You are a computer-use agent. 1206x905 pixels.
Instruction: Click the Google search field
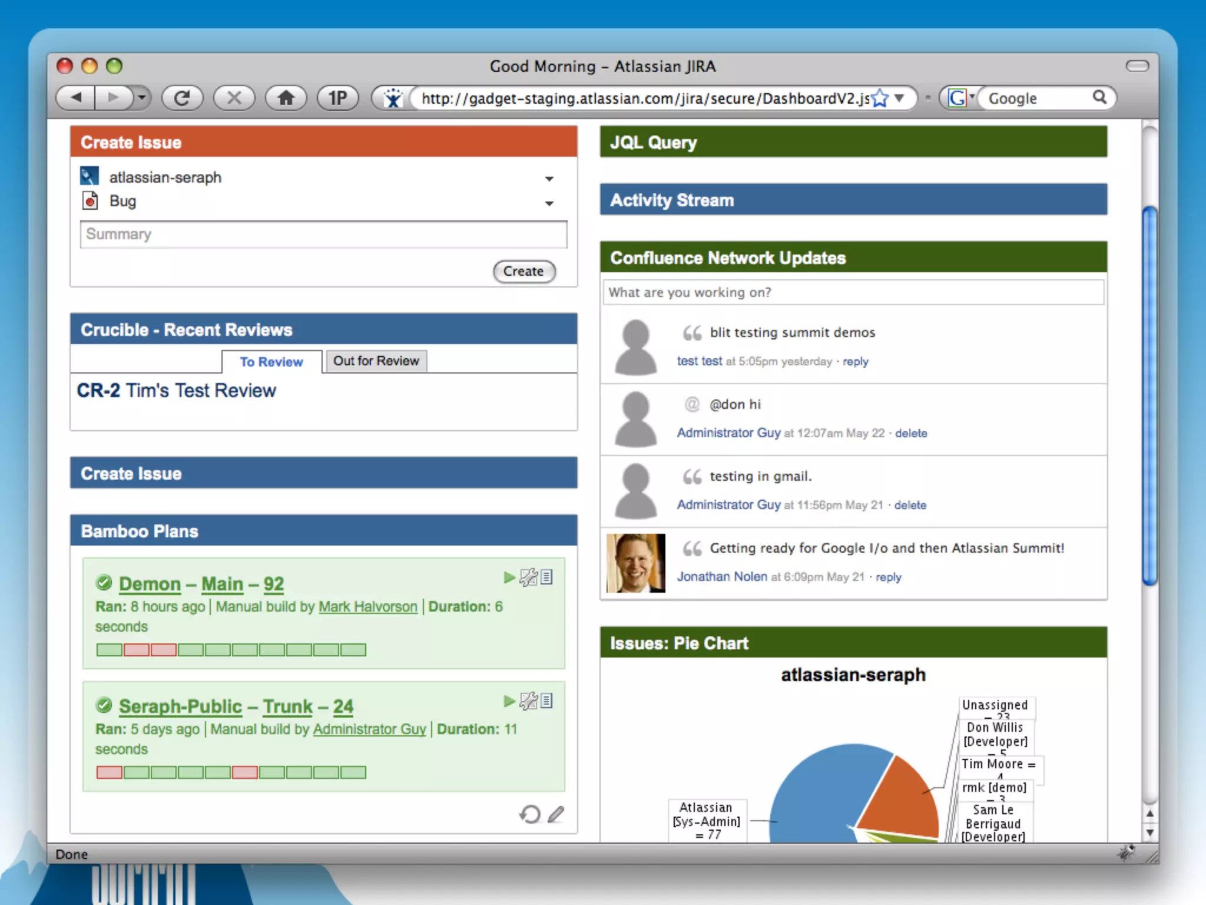[x=1038, y=98]
